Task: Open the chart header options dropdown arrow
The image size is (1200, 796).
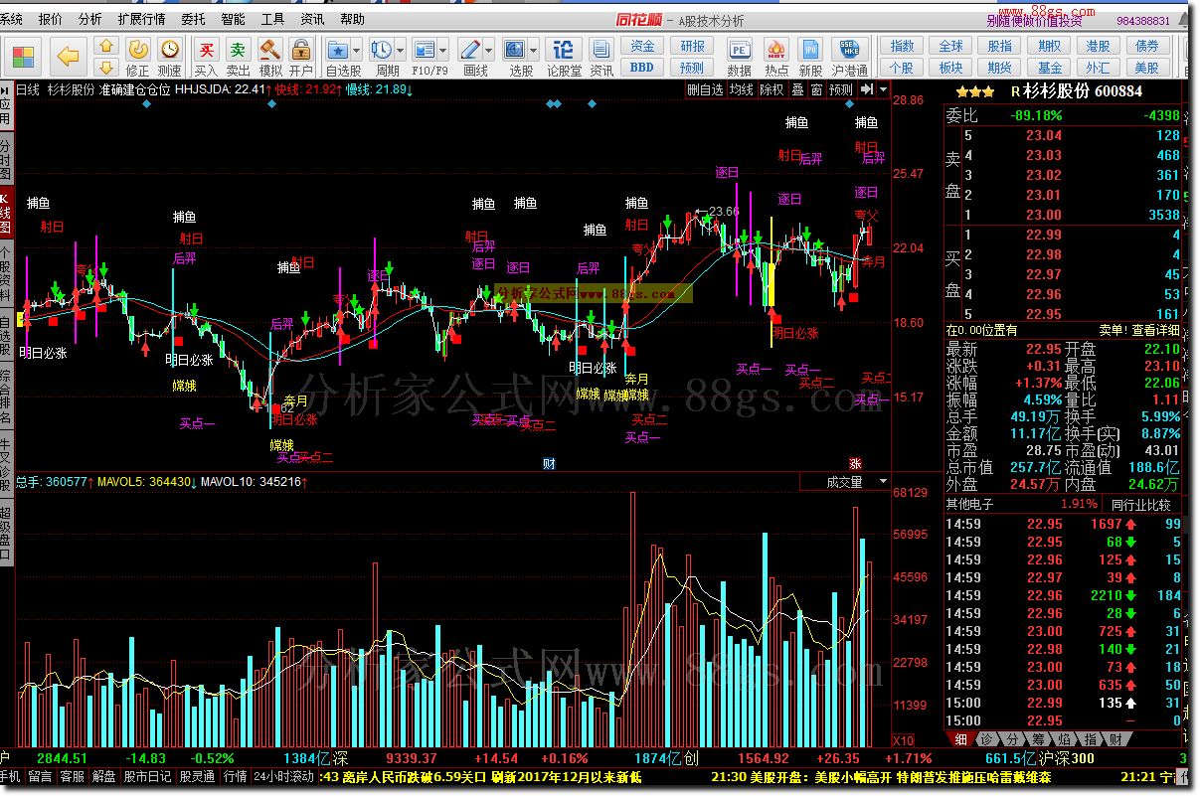Action: coord(883,89)
